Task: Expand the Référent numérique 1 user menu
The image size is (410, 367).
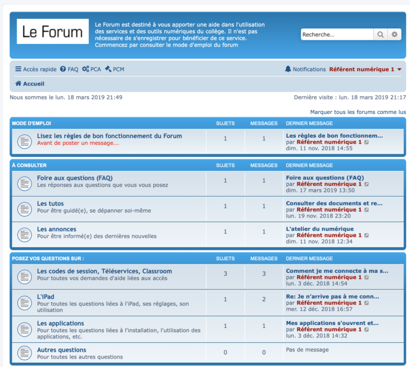Action: [365, 69]
